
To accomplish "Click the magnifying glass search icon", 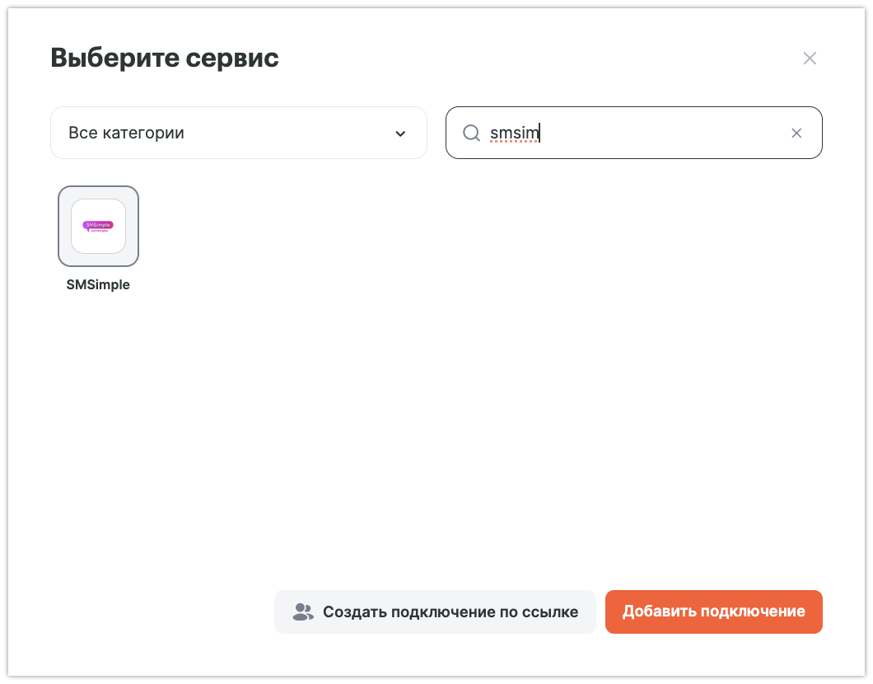I will coord(471,134).
